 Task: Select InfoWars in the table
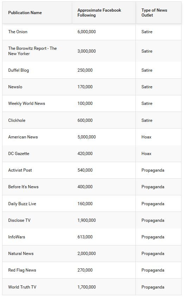tap(17, 237)
